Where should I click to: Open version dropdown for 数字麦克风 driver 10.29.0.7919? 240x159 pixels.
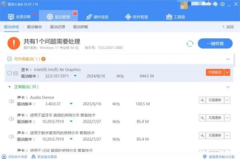[x=71, y=139]
